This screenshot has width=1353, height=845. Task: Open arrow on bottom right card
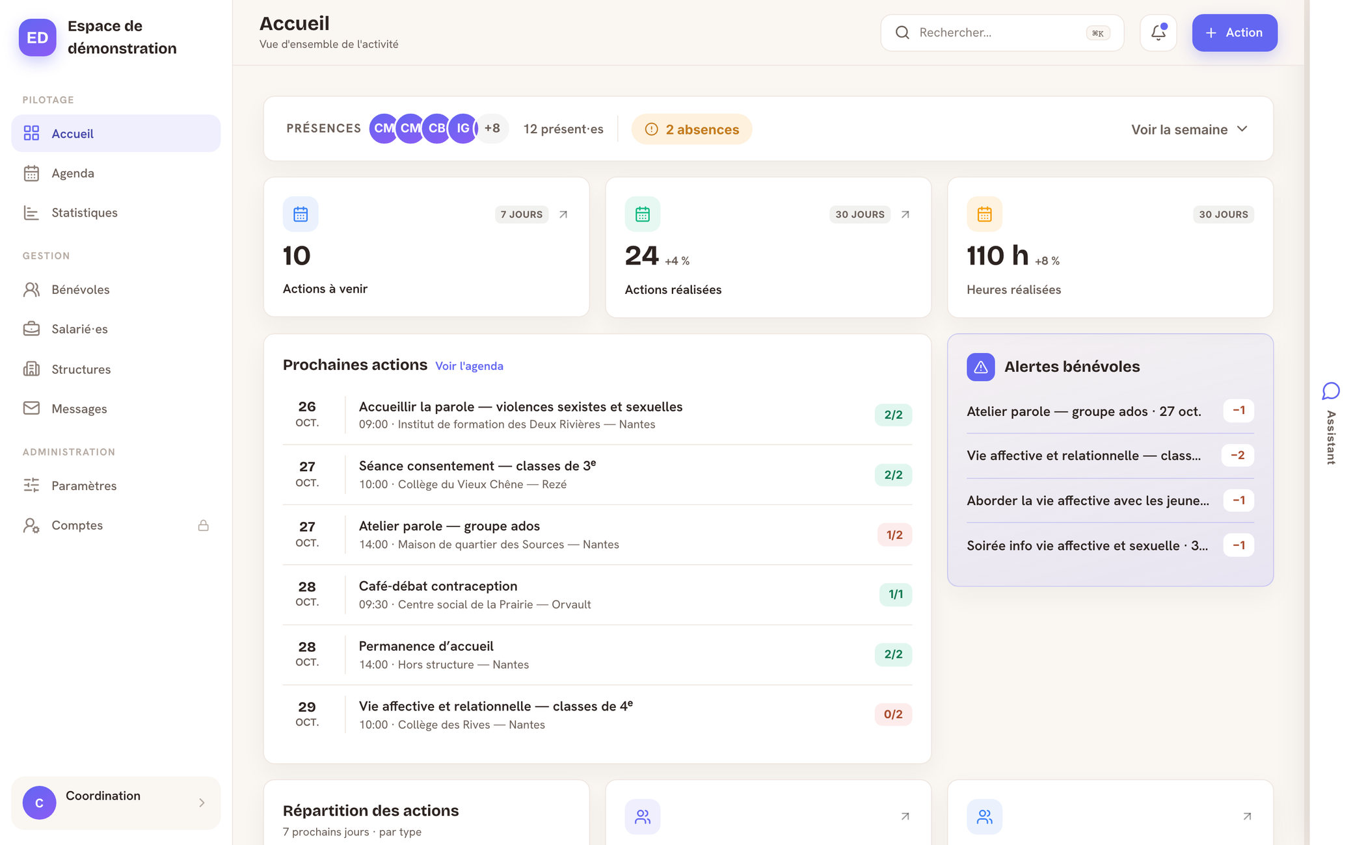tap(1246, 816)
